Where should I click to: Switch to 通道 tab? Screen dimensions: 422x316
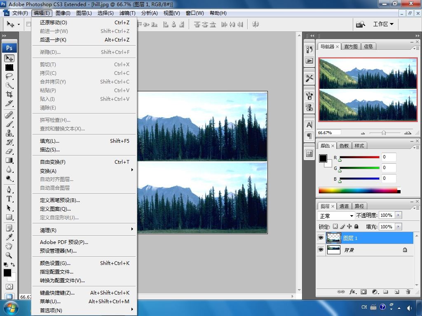tap(344, 206)
